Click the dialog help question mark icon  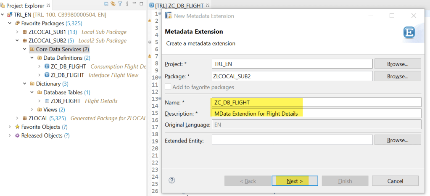[x=171, y=180]
